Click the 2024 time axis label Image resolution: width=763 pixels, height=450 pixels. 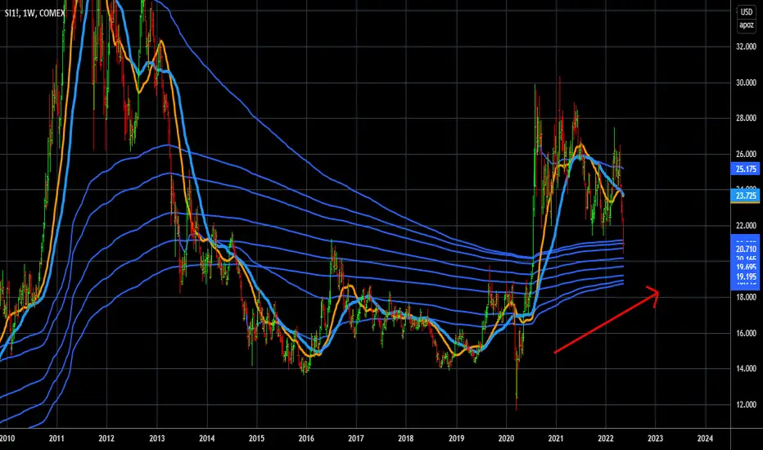pyautogui.click(x=705, y=439)
